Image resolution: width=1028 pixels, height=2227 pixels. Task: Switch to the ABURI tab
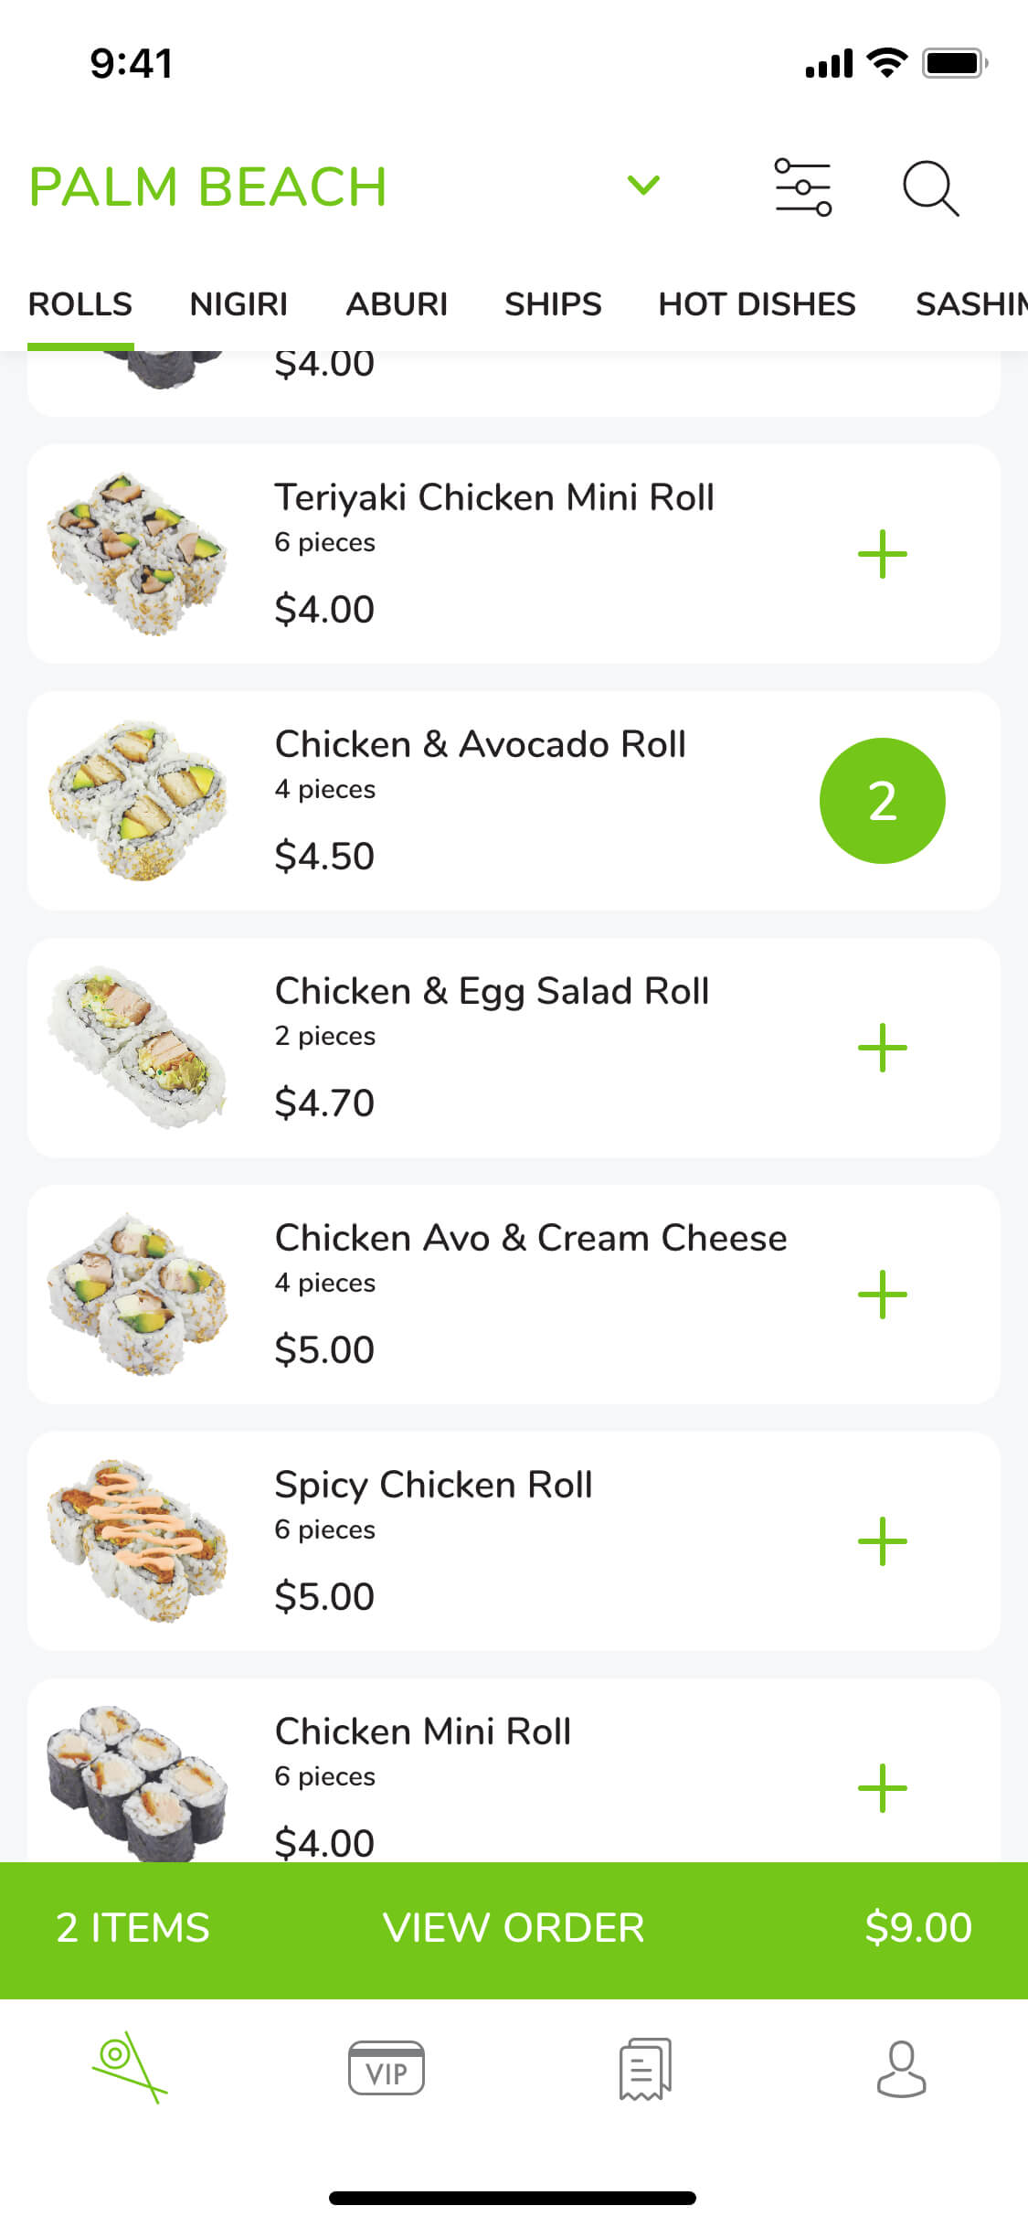pyautogui.click(x=397, y=304)
